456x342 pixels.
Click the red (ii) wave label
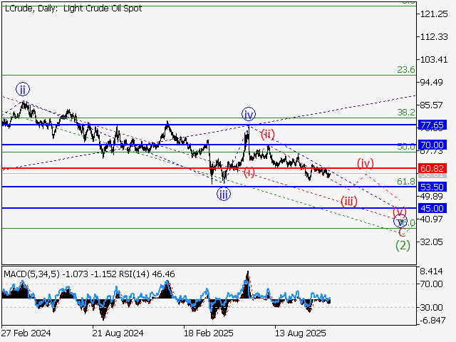click(x=267, y=134)
